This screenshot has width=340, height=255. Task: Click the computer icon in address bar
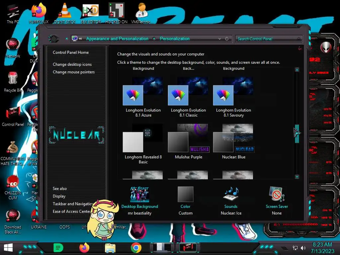coord(75,39)
